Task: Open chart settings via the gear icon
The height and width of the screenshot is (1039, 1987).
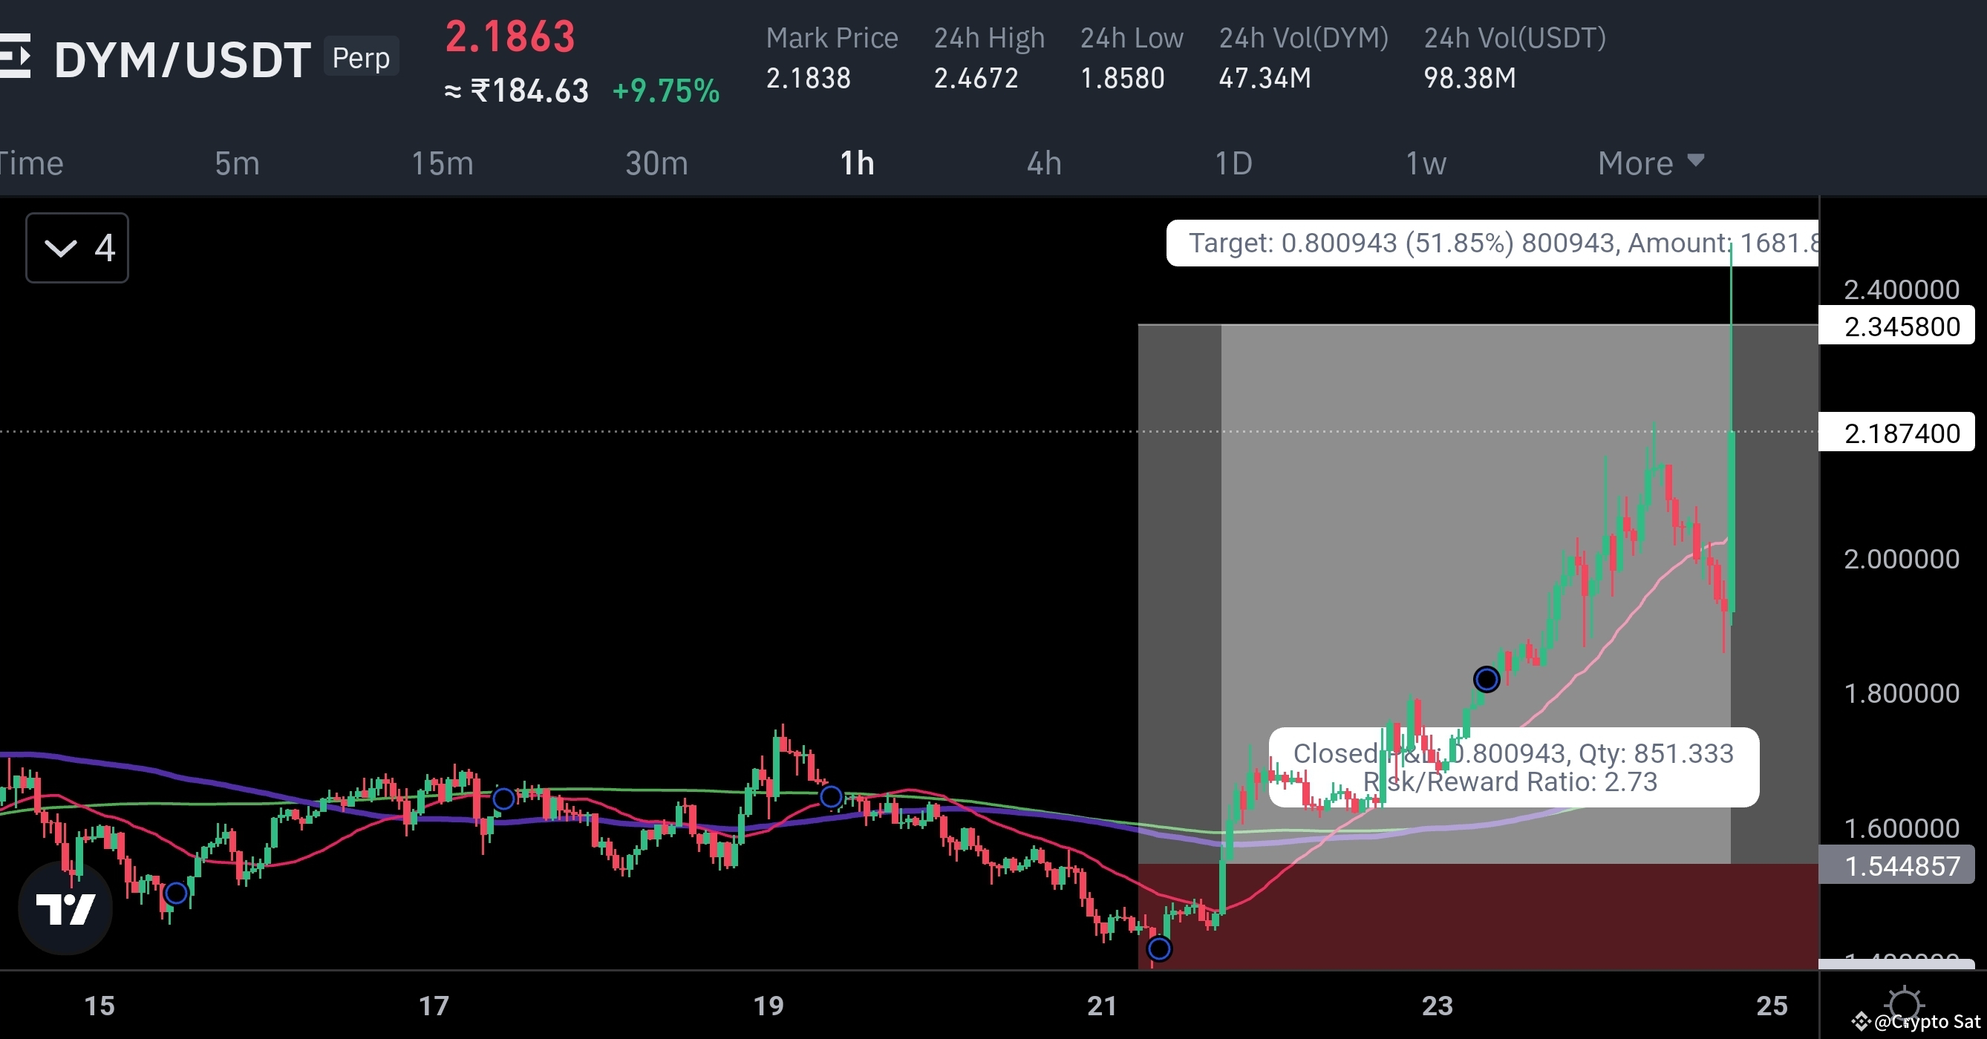Action: pyautogui.click(x=1905, y=1006)
